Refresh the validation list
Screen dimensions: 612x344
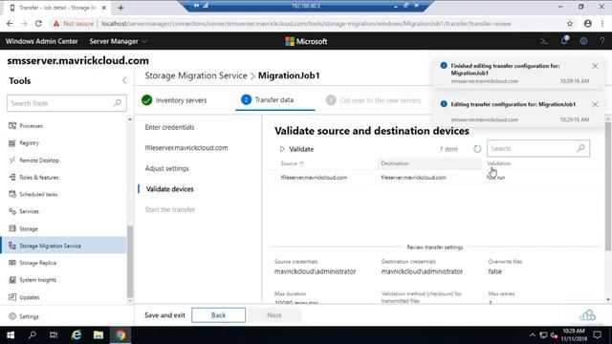click(x=477, y=149)
